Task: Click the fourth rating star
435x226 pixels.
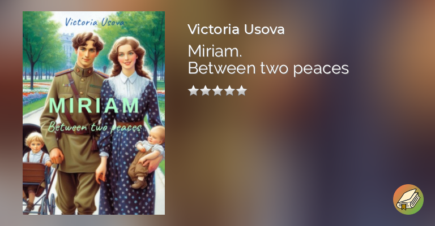Action: 229,90
